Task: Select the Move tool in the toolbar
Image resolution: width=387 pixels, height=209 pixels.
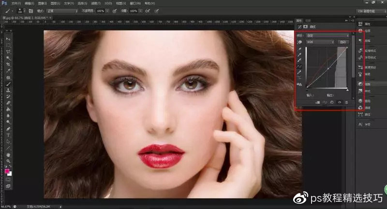Action: click(x=8, y=39)
